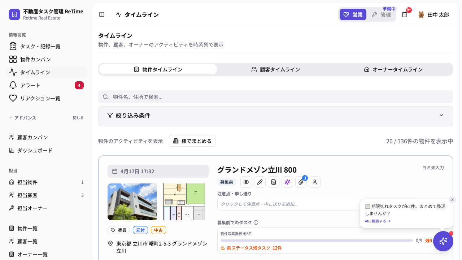Open 顧客一覧 in sidebar
The width and height of the screenshot is (462, 260).
(x=46, y=241)
